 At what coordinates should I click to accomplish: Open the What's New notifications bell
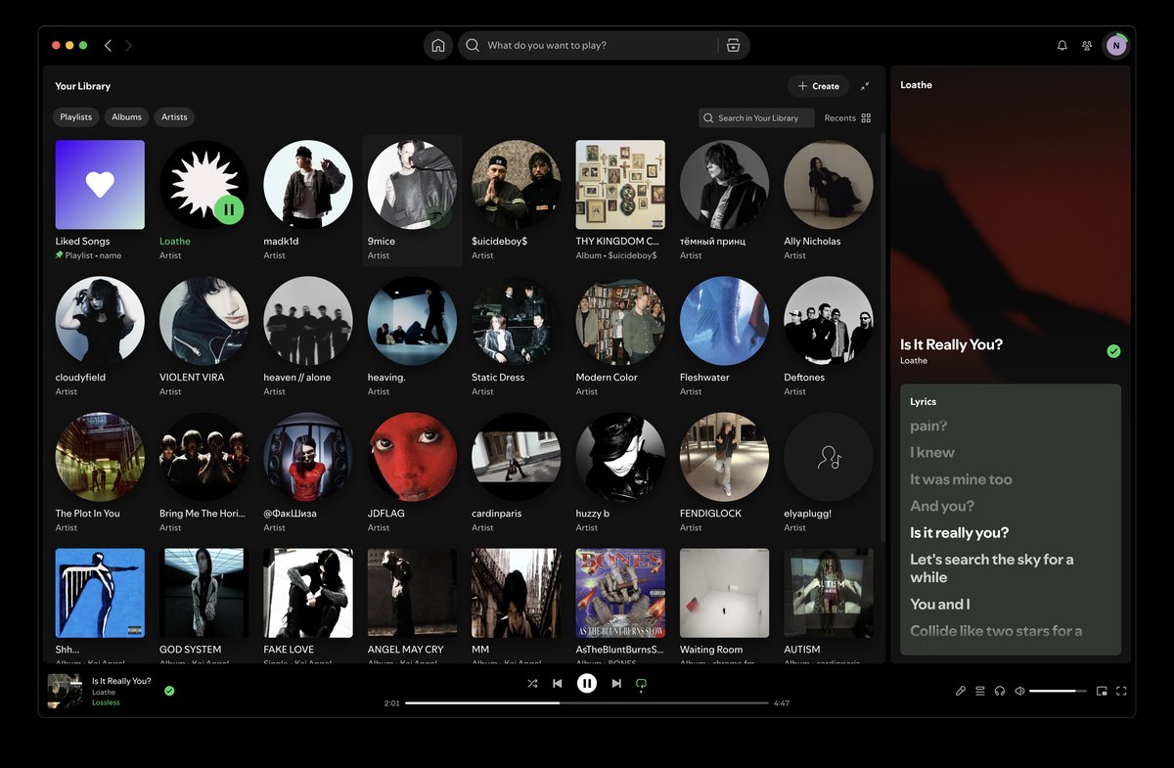tap(1062, 45)
